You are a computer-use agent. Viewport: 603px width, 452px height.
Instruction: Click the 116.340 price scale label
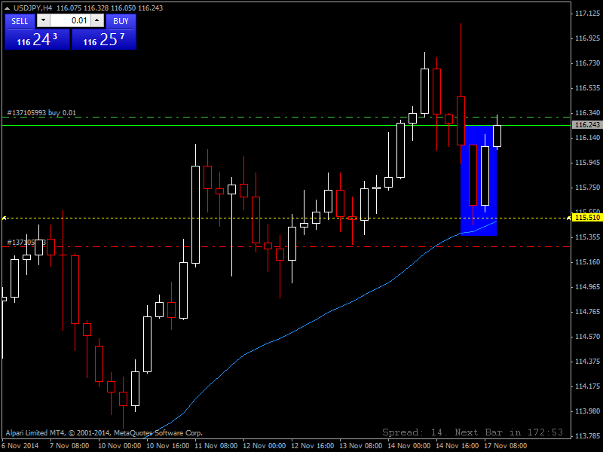(x=587, y=112)
